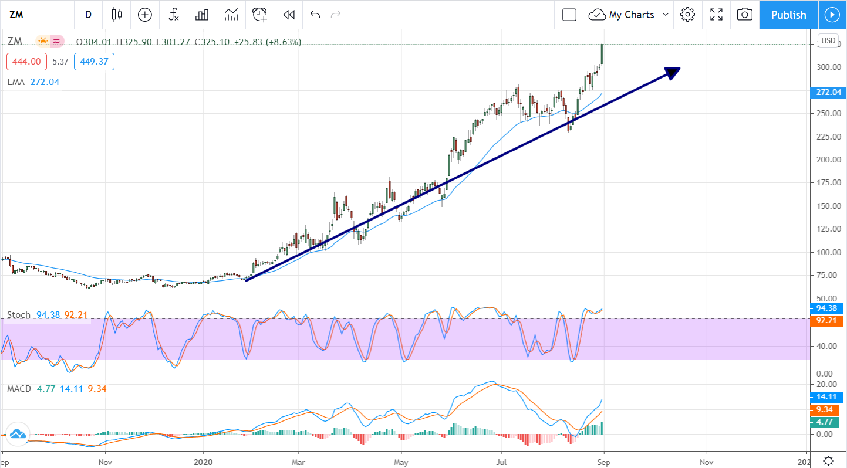The image size is (847, 468).
Task: Open the chart layout selector square
Action: click(568, 15)
